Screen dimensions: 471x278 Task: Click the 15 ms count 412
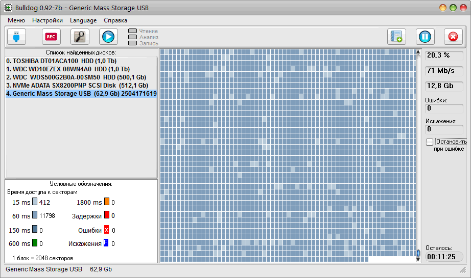pyautogui.click(x=44, y=202)
